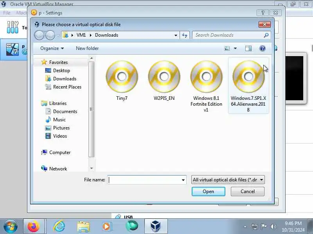Open Windows Media Player from taskbar
Screen dimensions: 313x234
[106, 227]
